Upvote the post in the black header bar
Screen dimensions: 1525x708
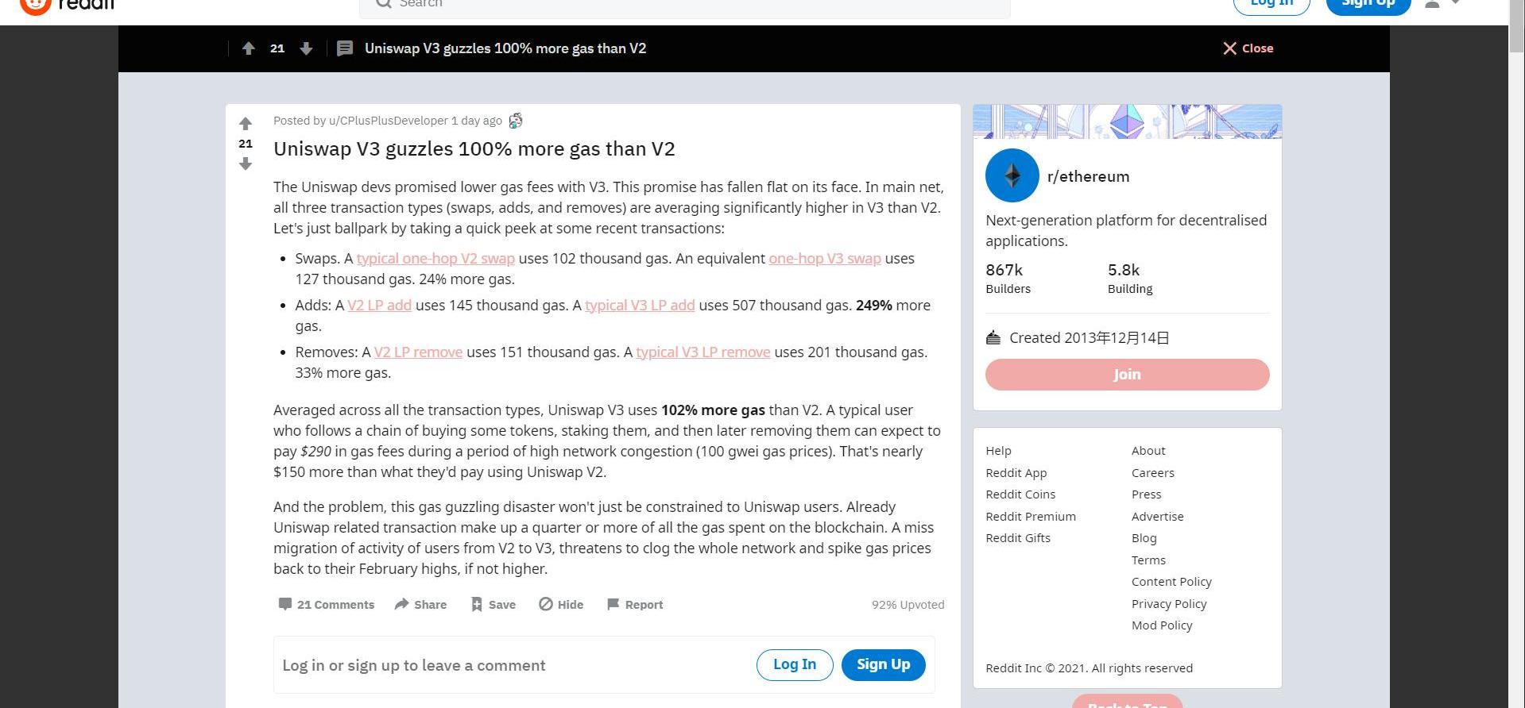pos(249,48)
